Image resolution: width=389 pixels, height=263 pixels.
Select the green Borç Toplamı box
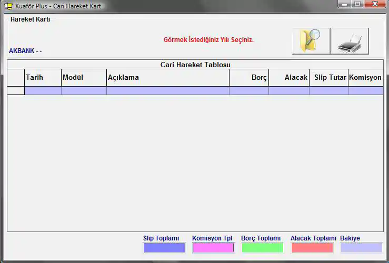click(x=262, y=248)
